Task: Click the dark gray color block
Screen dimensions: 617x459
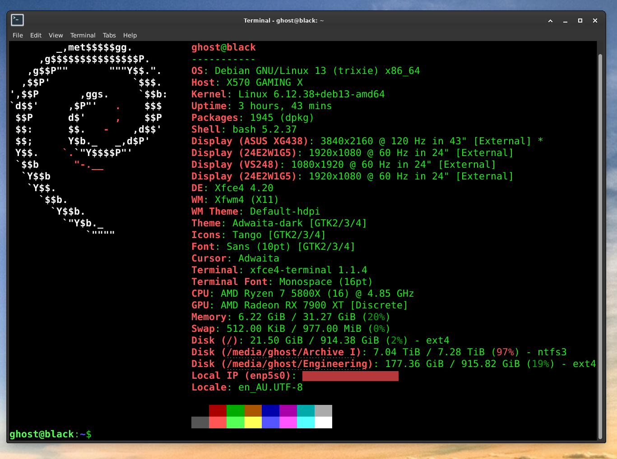Action: pos(200,422)
